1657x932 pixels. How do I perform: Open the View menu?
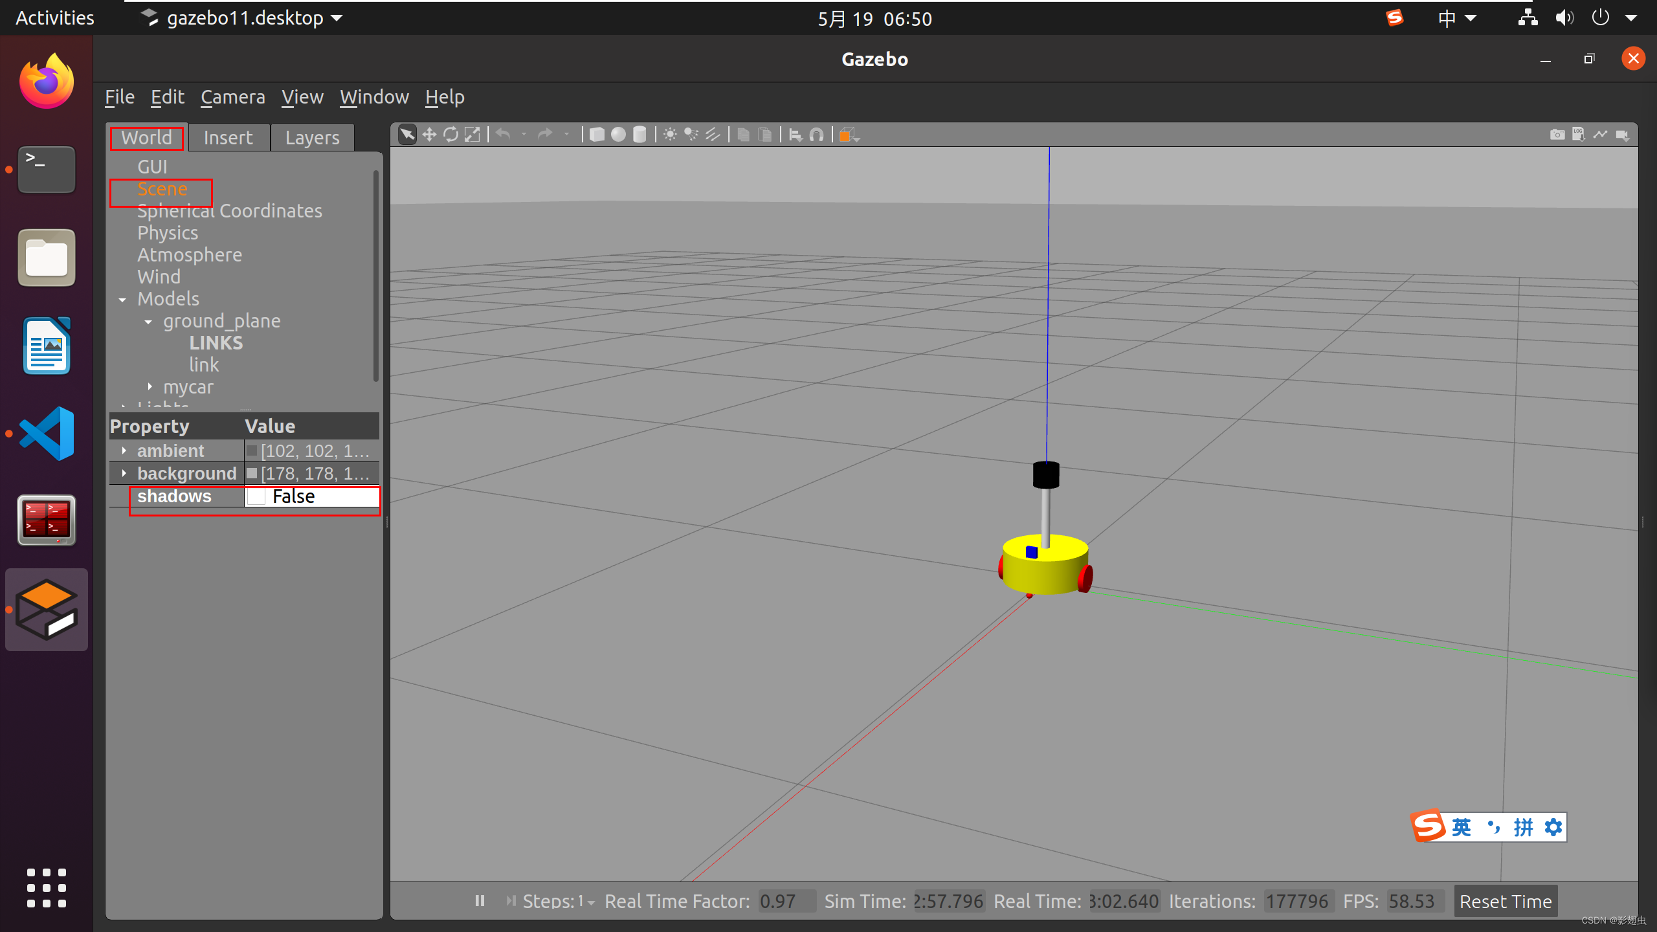(x=302, y=97)
